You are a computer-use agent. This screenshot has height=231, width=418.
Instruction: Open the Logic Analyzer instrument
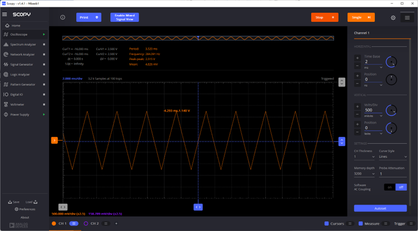[20, 74]
